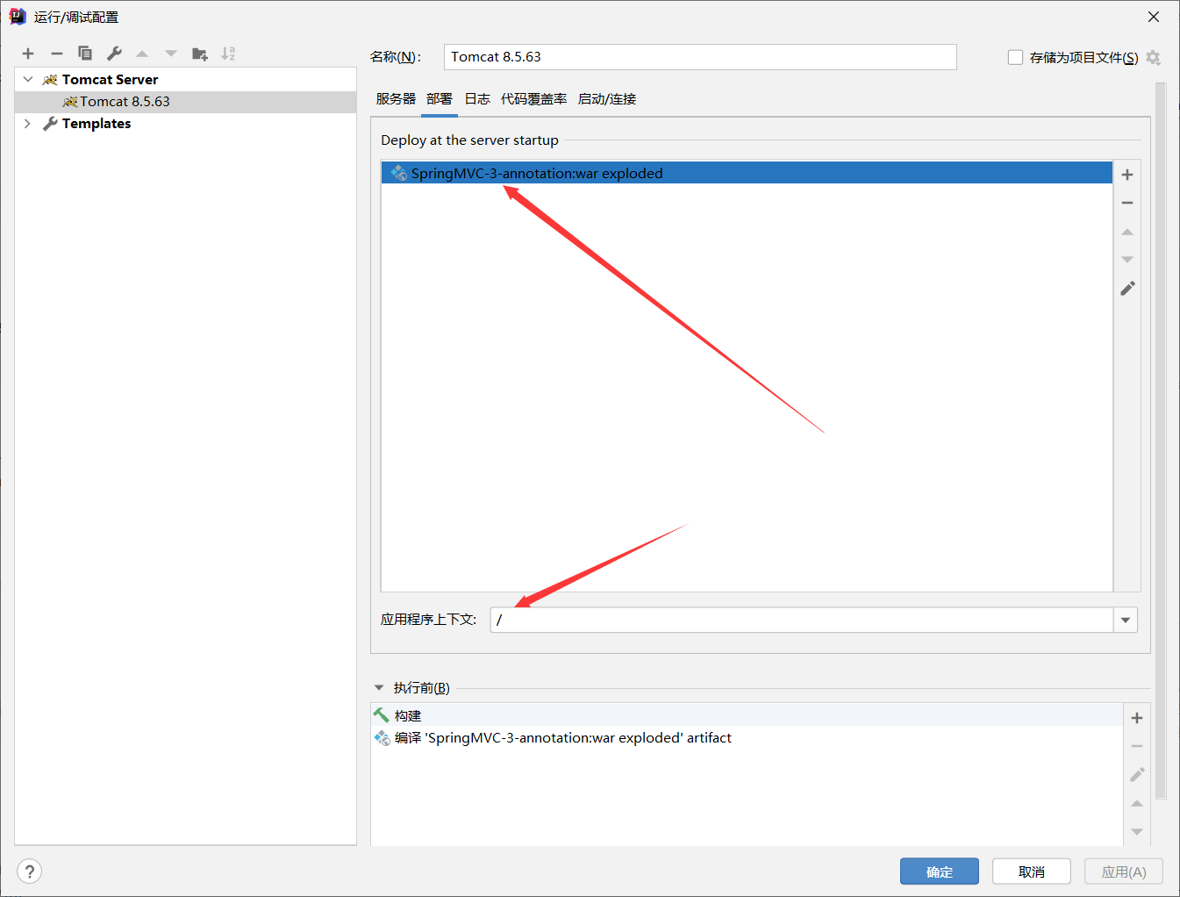Open the application context dropdown
This screenshot has width=1180, height=897.
[1126, 621]
